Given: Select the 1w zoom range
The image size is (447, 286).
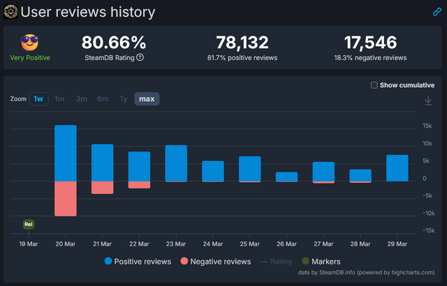Looking at the screenshot, I should pyautogui.click(x=38, y=98).
